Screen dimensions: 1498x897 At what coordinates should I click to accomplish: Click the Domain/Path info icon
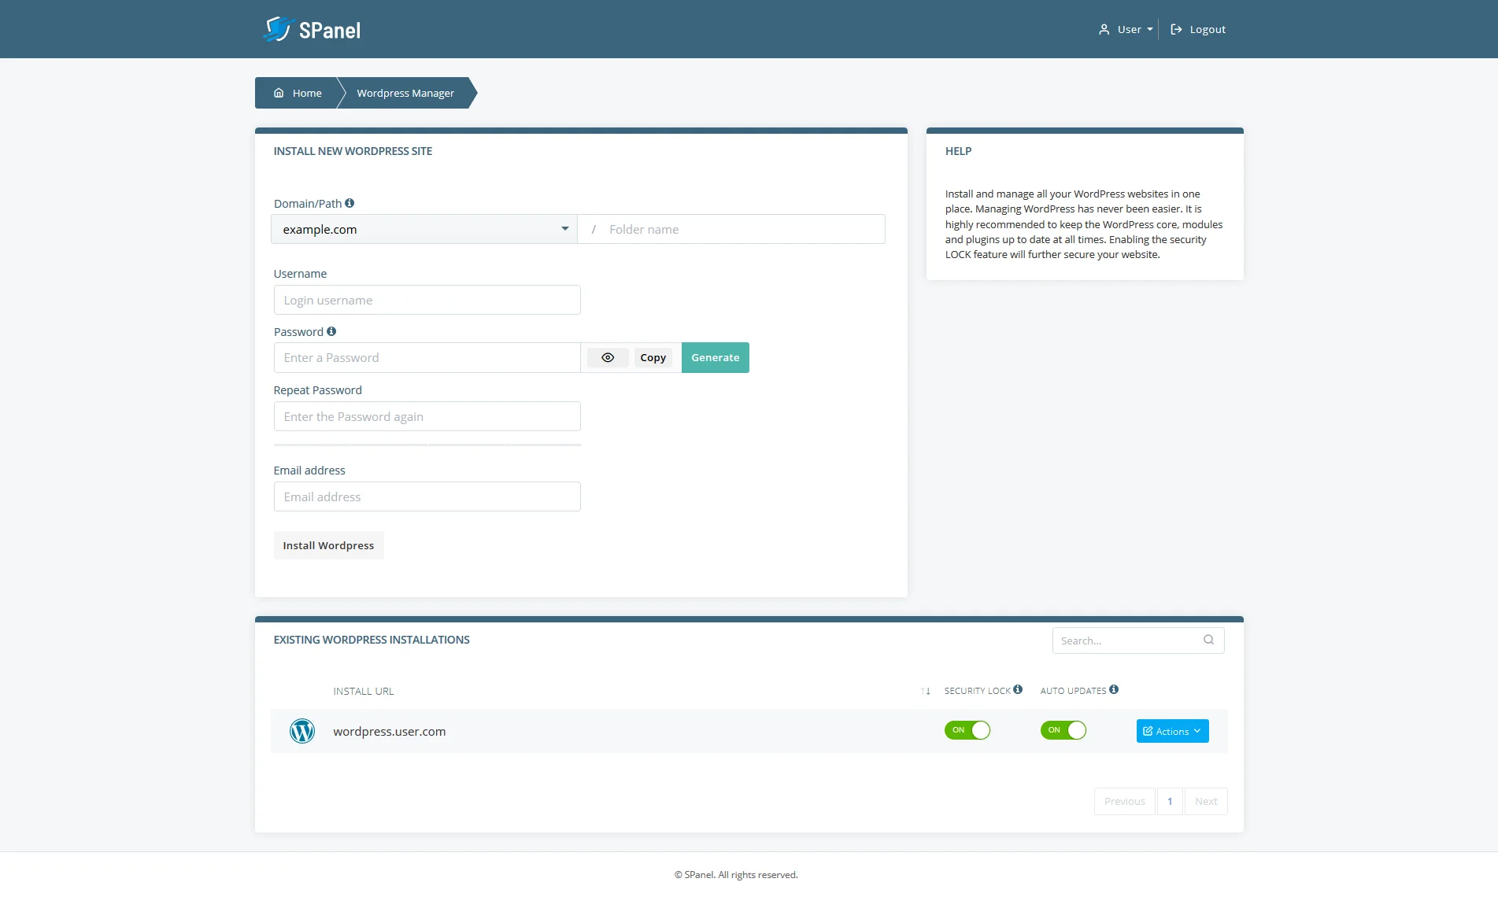click(349, 203)
